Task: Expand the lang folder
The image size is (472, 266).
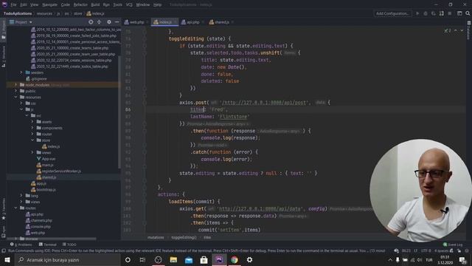Action: click(x=21, y=196)
